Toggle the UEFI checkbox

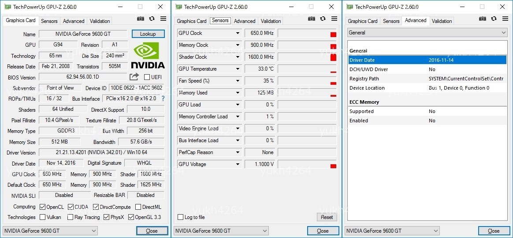147,77
